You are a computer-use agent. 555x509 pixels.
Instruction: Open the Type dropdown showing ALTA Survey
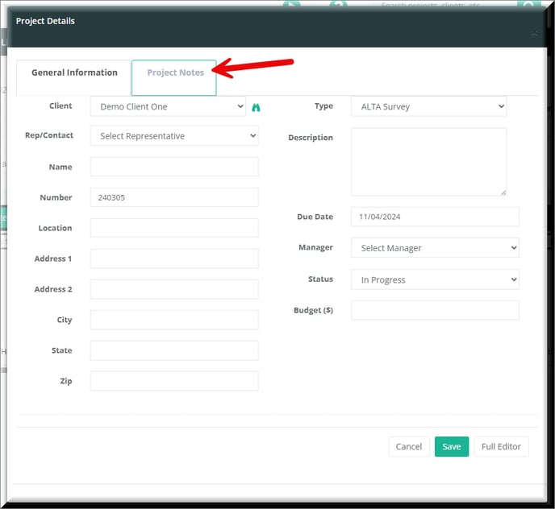(x=428, y=106)
